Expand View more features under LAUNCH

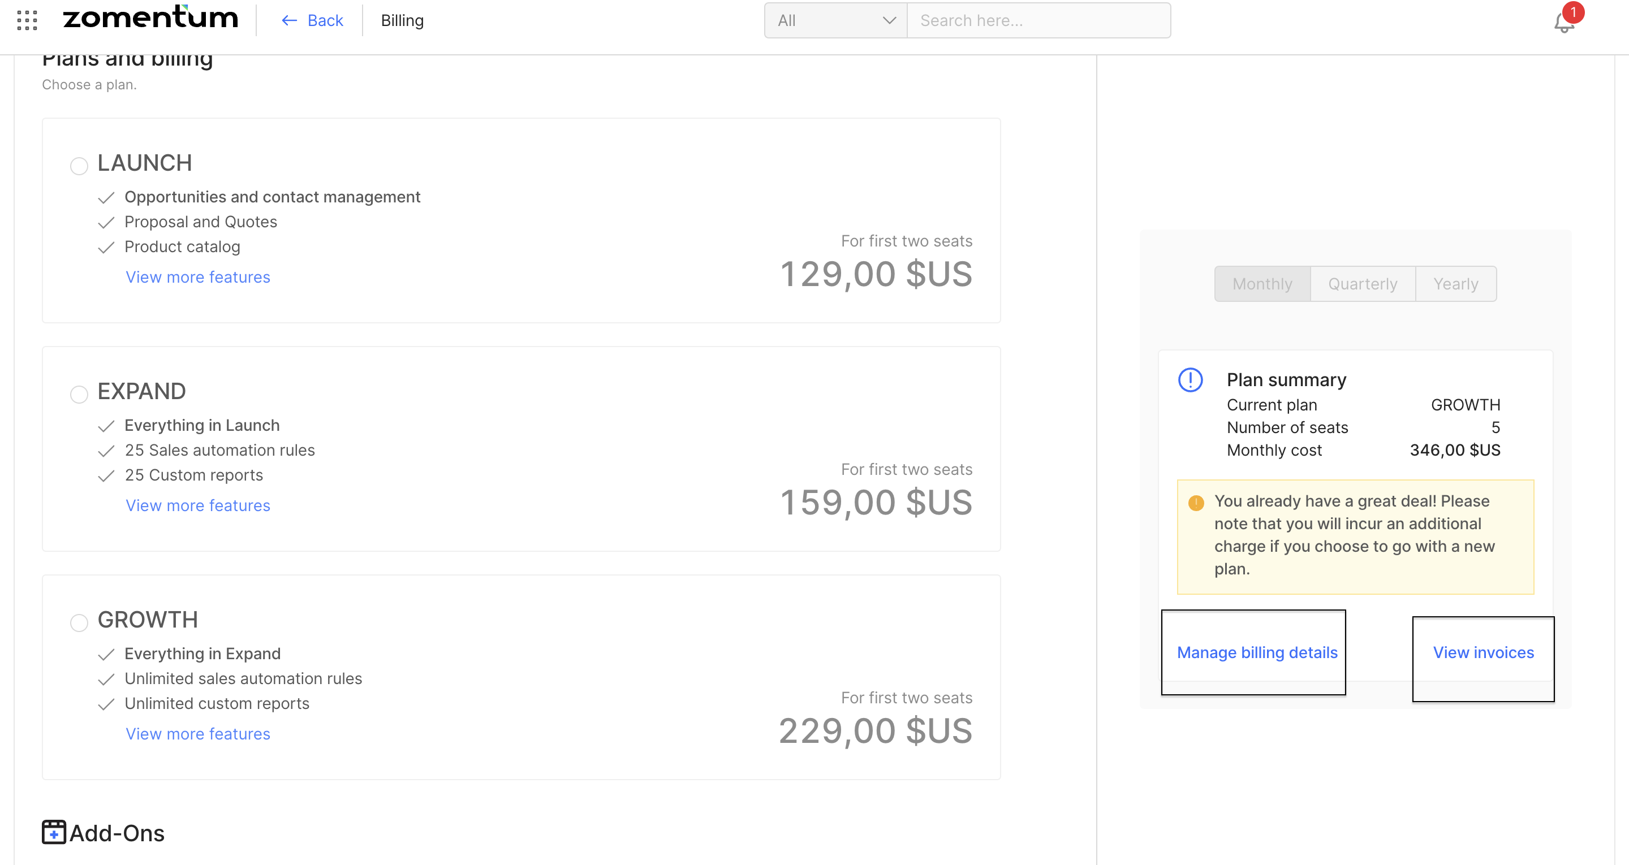tap(198, 277)
